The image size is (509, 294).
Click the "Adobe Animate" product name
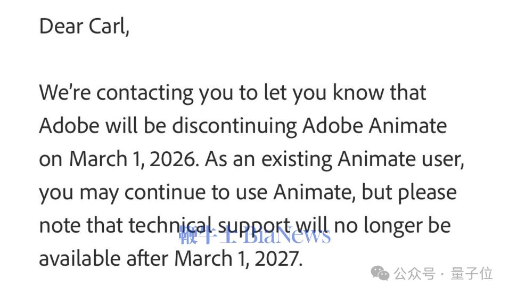tap(374, 126)
